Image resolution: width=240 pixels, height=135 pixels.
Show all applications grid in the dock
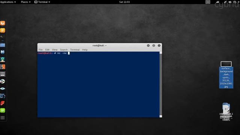(3, 117)
